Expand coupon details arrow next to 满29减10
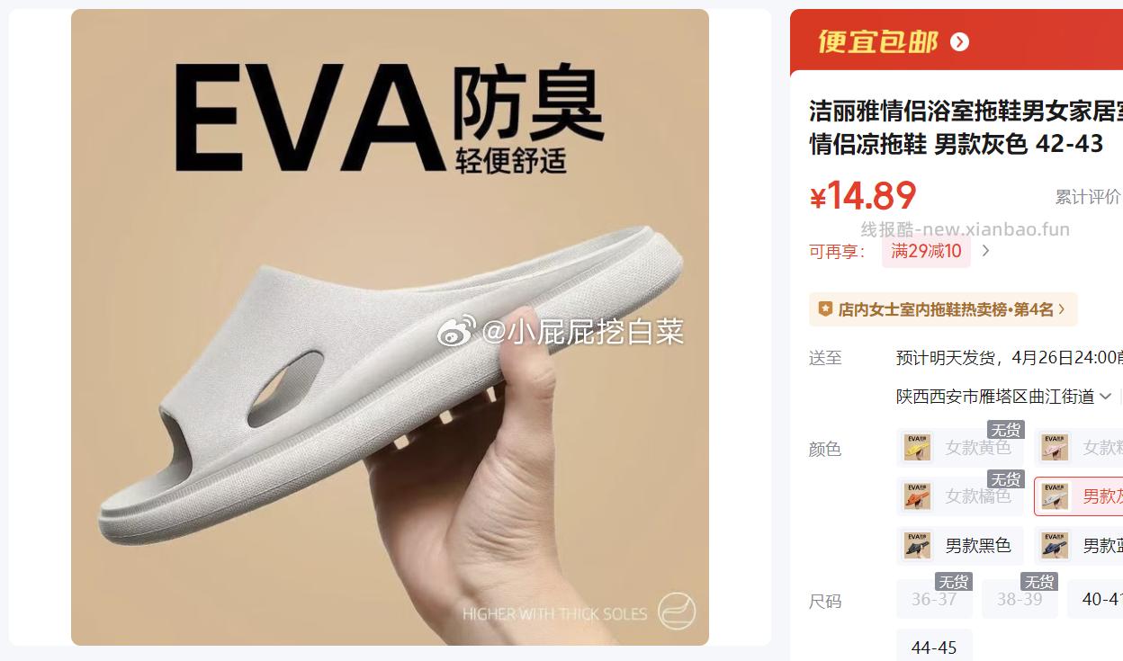Viewport: 1123px width, 661px height. point(985,251)
